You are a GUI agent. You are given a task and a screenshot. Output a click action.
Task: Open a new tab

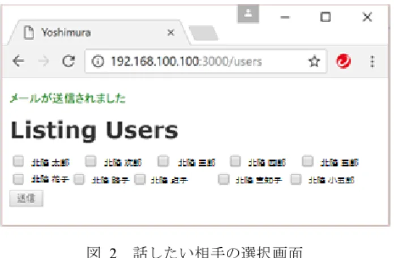pos(204,33)
